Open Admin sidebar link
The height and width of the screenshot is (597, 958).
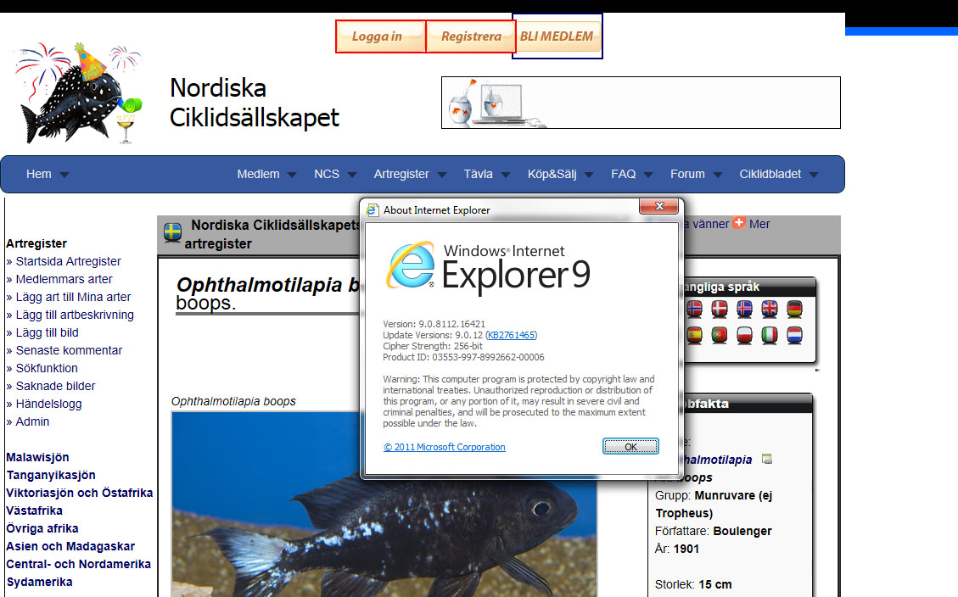31,421
